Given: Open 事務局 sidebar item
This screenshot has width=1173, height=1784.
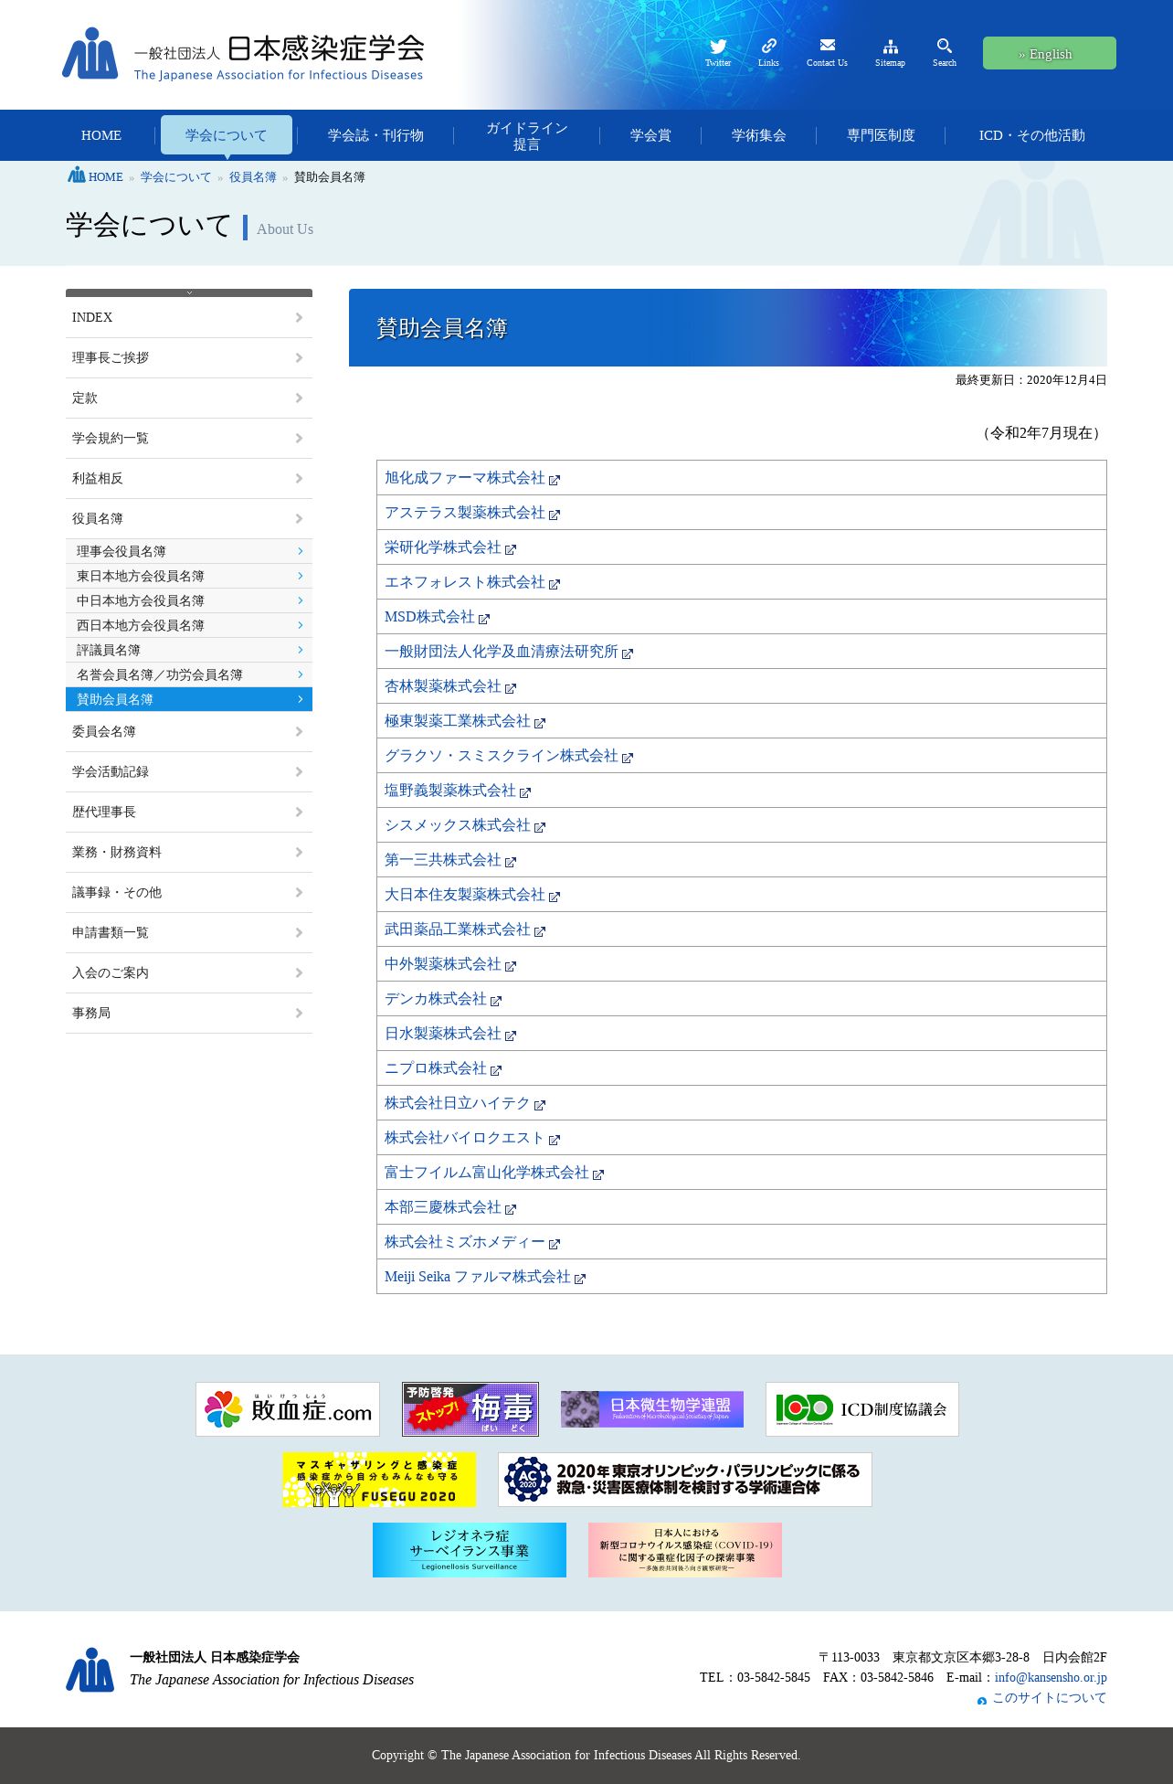Looking at the screenshot, I should 189,1014.
